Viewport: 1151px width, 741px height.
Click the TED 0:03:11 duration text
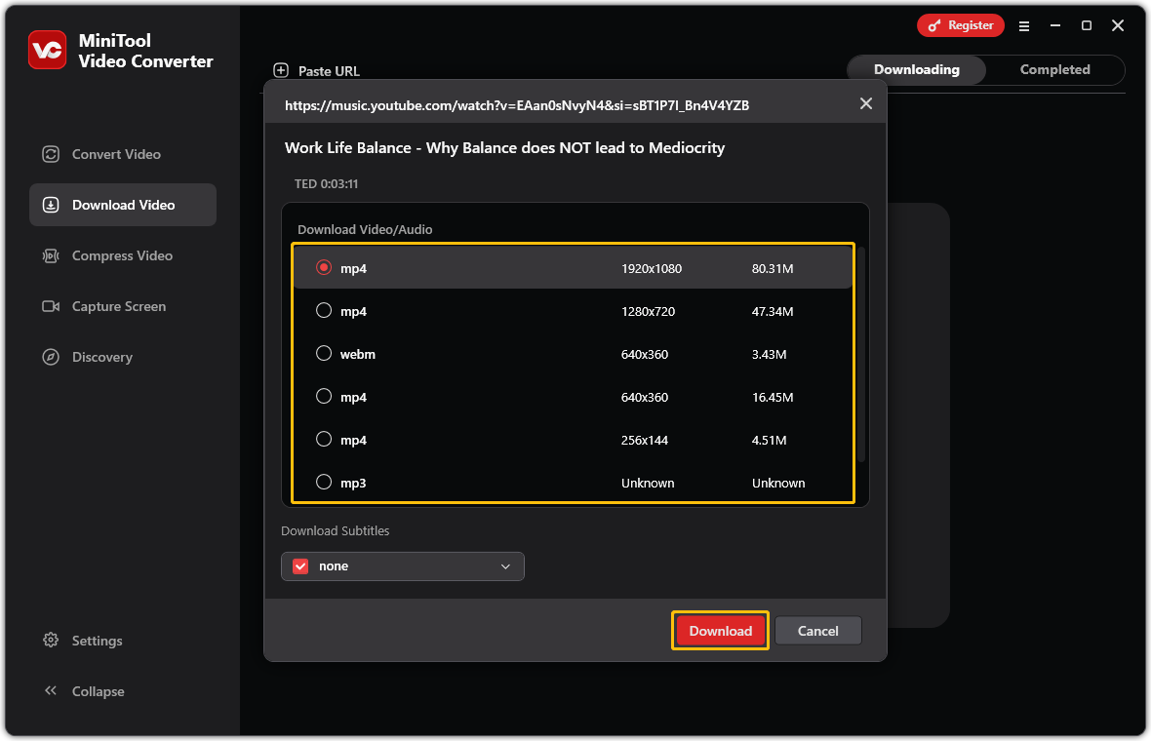coord(326,183)
